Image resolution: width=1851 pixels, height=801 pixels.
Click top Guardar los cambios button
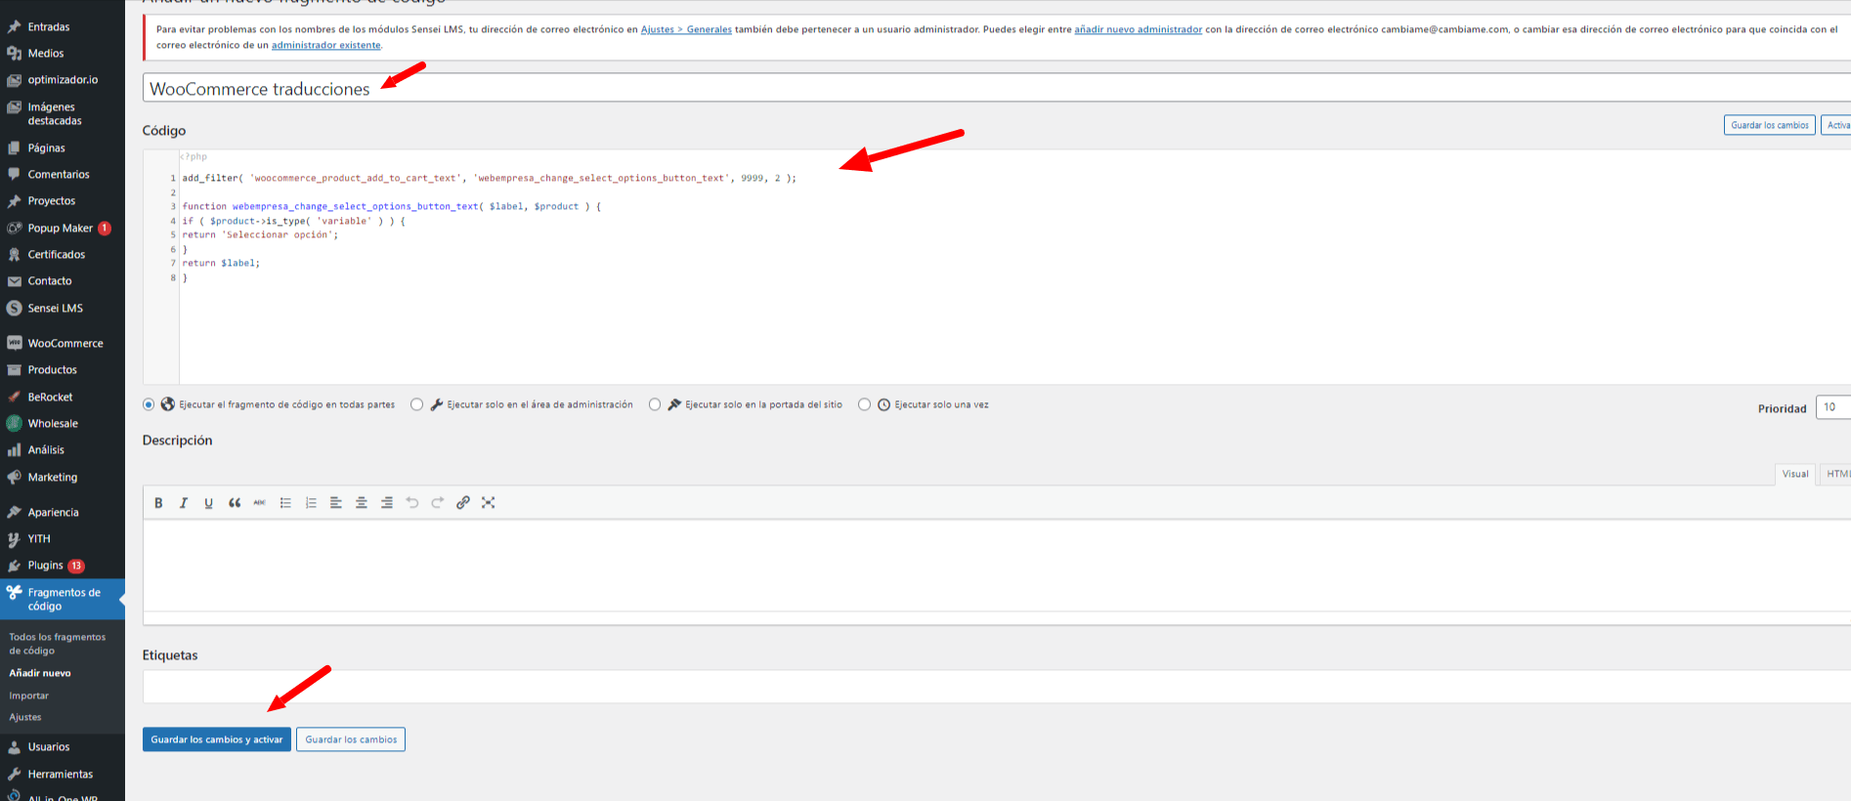[1770, 125]
